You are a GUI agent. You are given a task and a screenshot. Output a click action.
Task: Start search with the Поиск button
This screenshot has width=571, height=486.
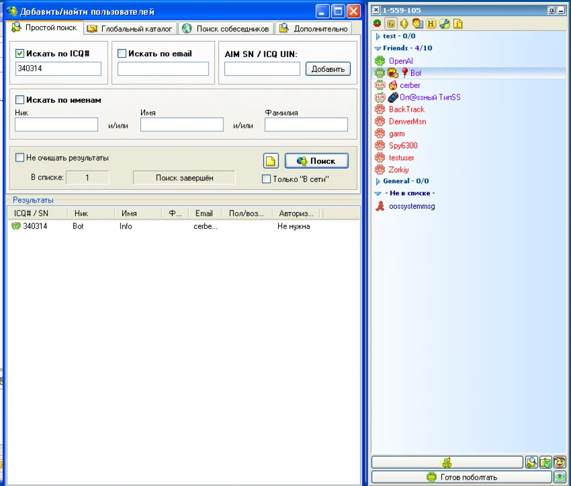point(316,161)
